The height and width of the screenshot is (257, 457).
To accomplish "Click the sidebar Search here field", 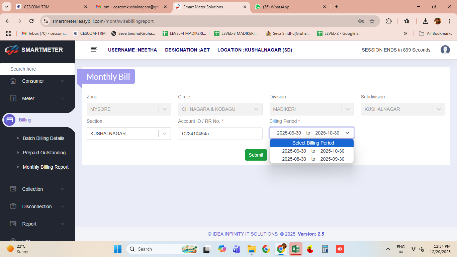I will (37, 69).
